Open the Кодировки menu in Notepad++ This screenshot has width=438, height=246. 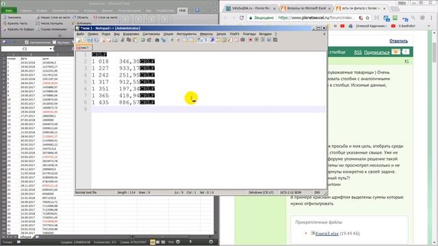click(131, 33)
